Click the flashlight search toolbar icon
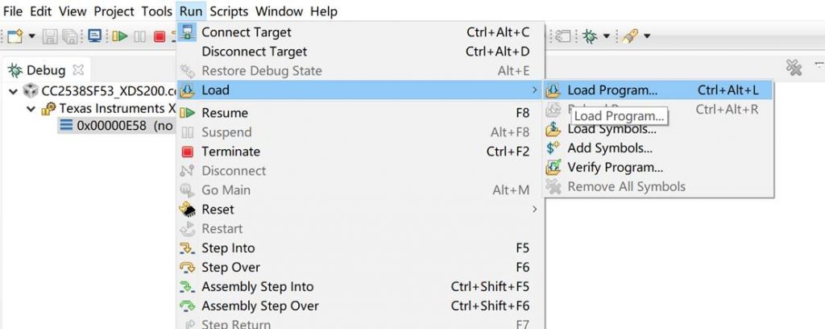This screenshot has width=825, height=329. [x=631, y=36]
